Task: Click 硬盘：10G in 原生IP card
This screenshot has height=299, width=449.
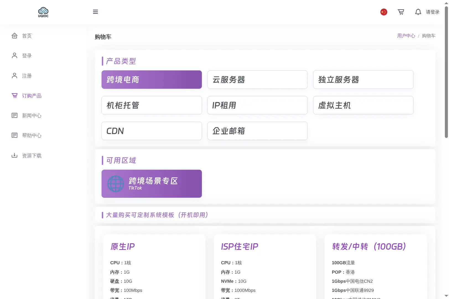Action: coord(121,281)
